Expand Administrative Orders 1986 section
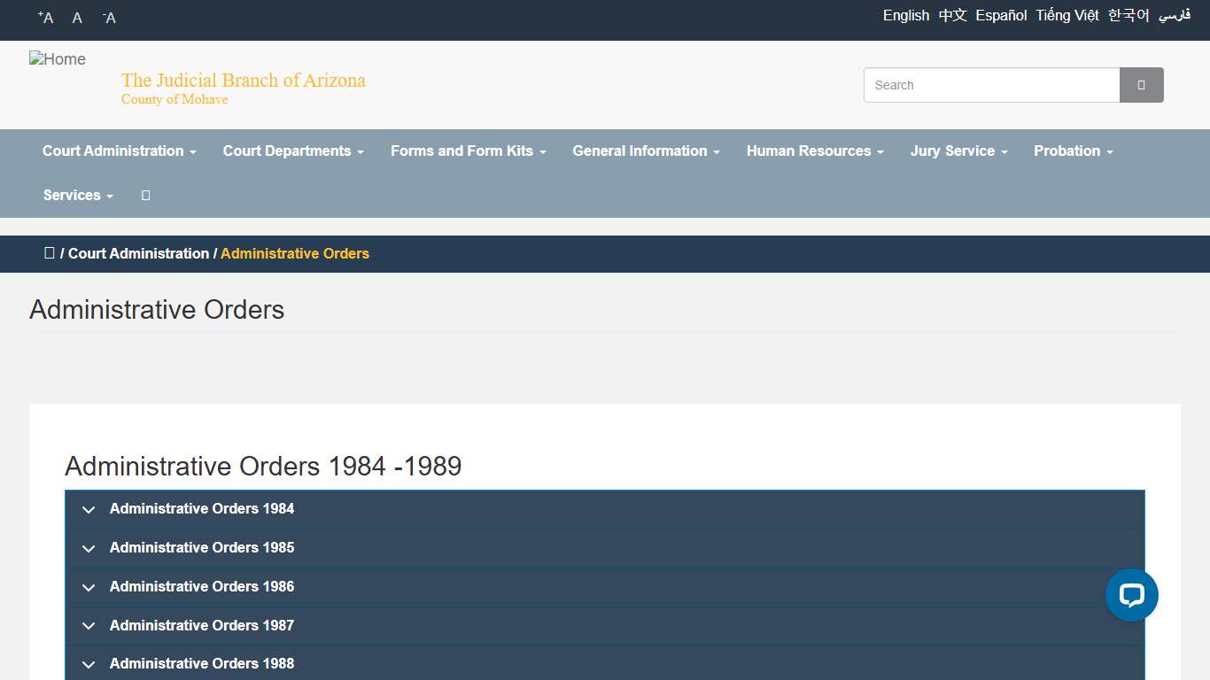This screenshot has width=1210, height=680. tap(202, 587)
